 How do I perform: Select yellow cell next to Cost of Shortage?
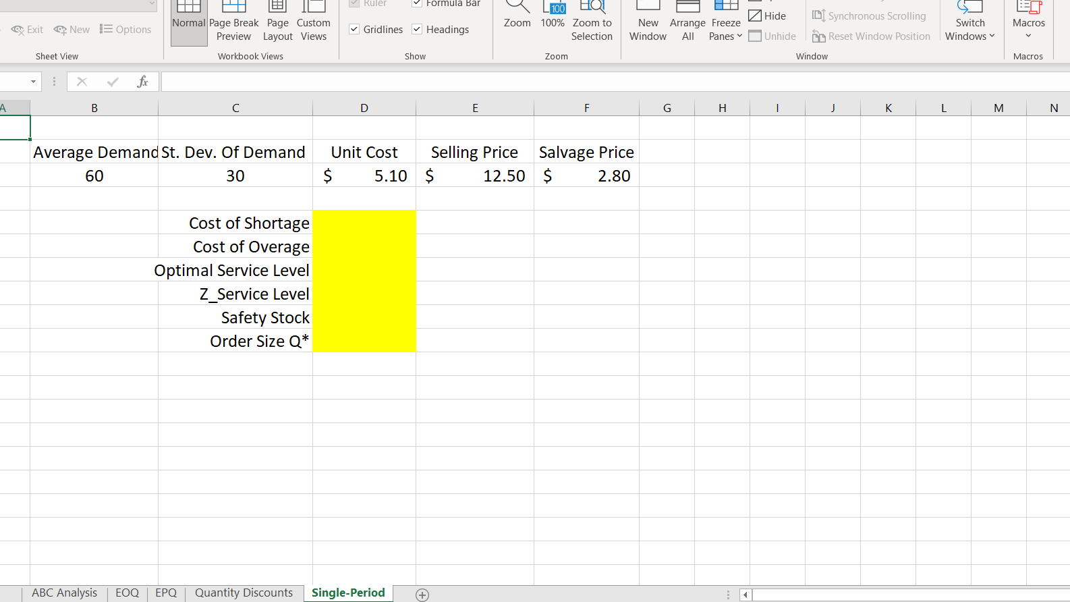(364, 222)
